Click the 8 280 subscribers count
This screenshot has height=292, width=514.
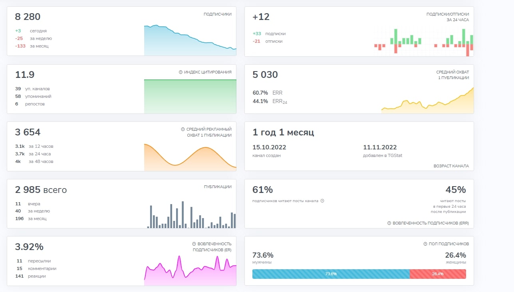(x=28, y=17)
